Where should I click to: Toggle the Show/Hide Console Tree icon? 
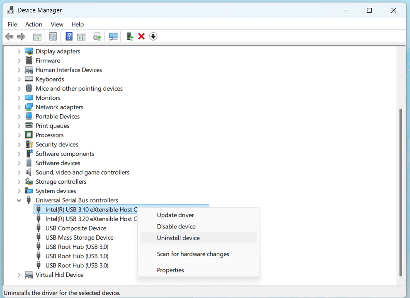(x=37, y=36)
